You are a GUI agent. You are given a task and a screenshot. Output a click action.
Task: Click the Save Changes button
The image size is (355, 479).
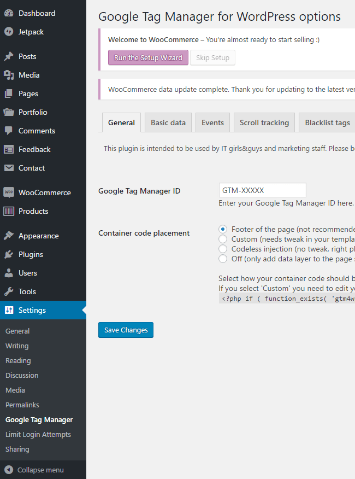click(x=126, y=330)
